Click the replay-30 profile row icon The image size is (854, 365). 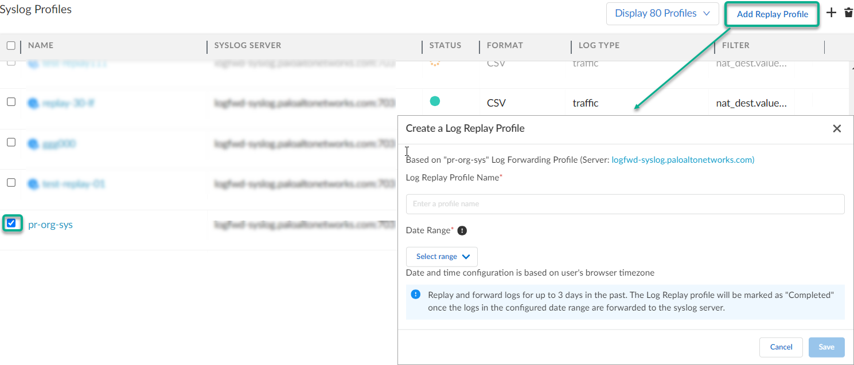point(33,103)
